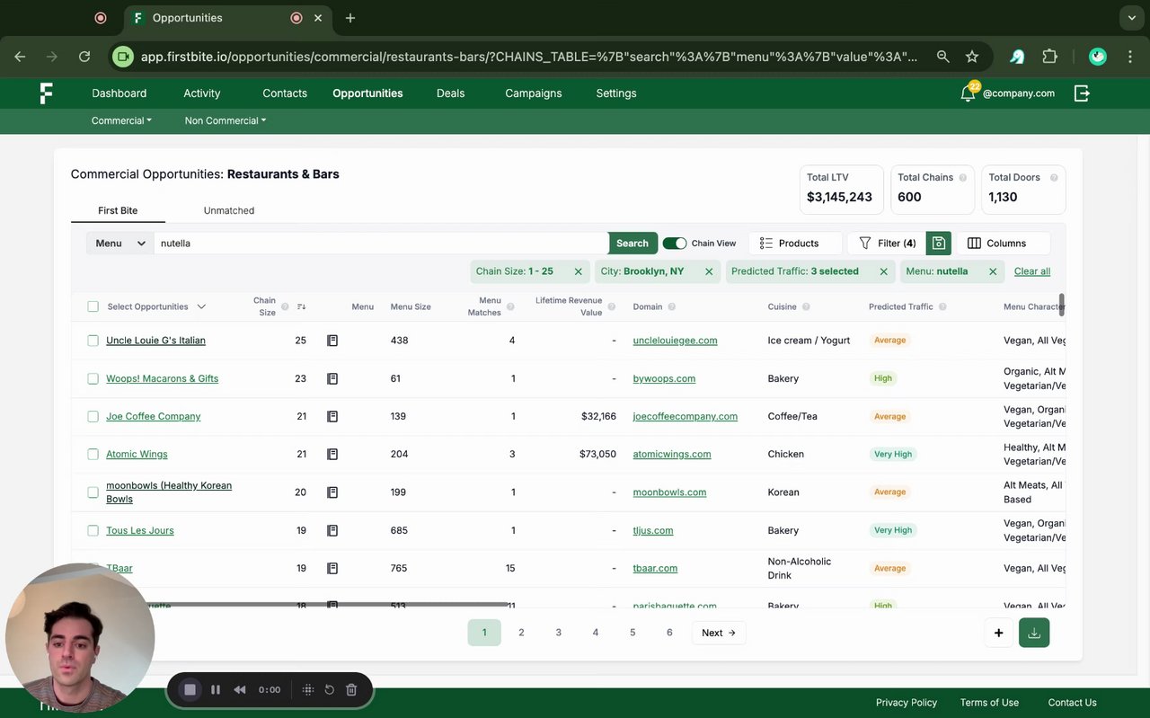
Task: Sort by Chain Size using the sort icon
Action: 301,306
